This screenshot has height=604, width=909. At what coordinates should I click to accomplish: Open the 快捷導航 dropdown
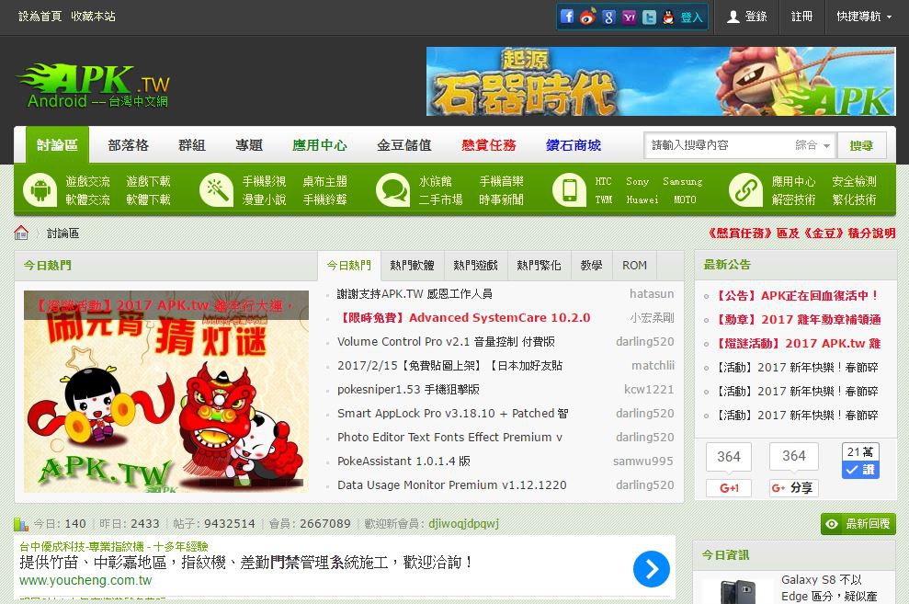pos(863,17)
